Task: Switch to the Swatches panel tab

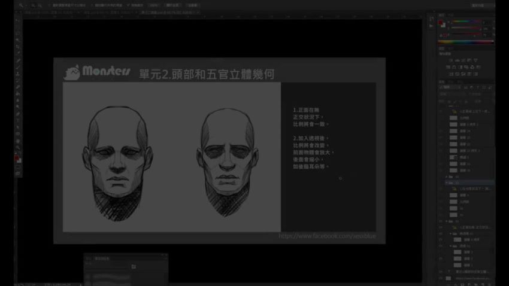Action: [451, 15]
